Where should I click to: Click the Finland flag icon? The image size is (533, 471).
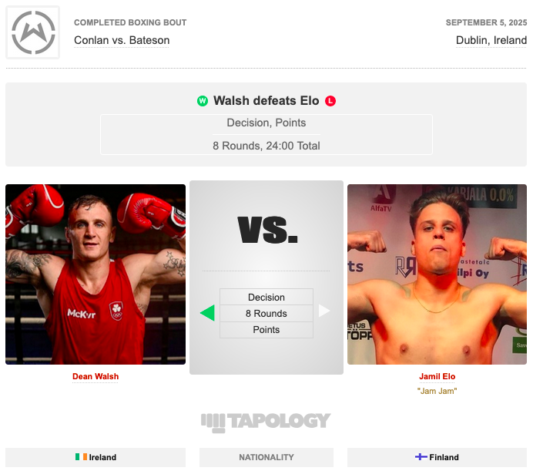[421, 456]
